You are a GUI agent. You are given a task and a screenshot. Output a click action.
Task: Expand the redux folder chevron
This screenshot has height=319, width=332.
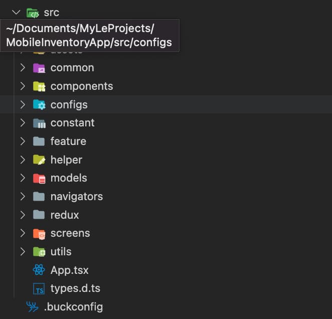click(x=23, y=215)
